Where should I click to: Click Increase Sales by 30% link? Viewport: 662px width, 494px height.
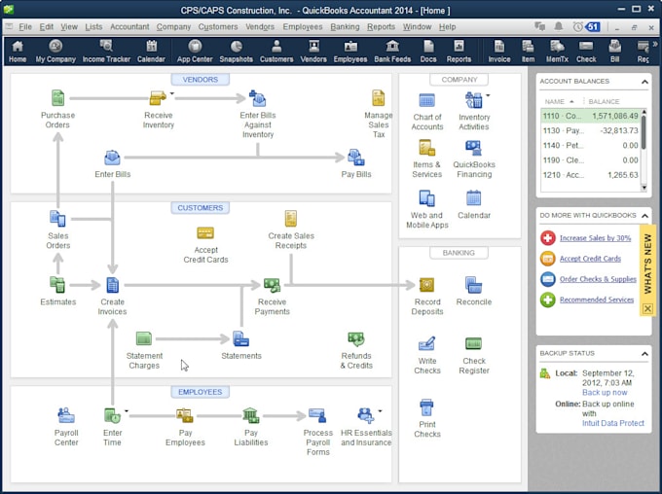tap(595, 238)
